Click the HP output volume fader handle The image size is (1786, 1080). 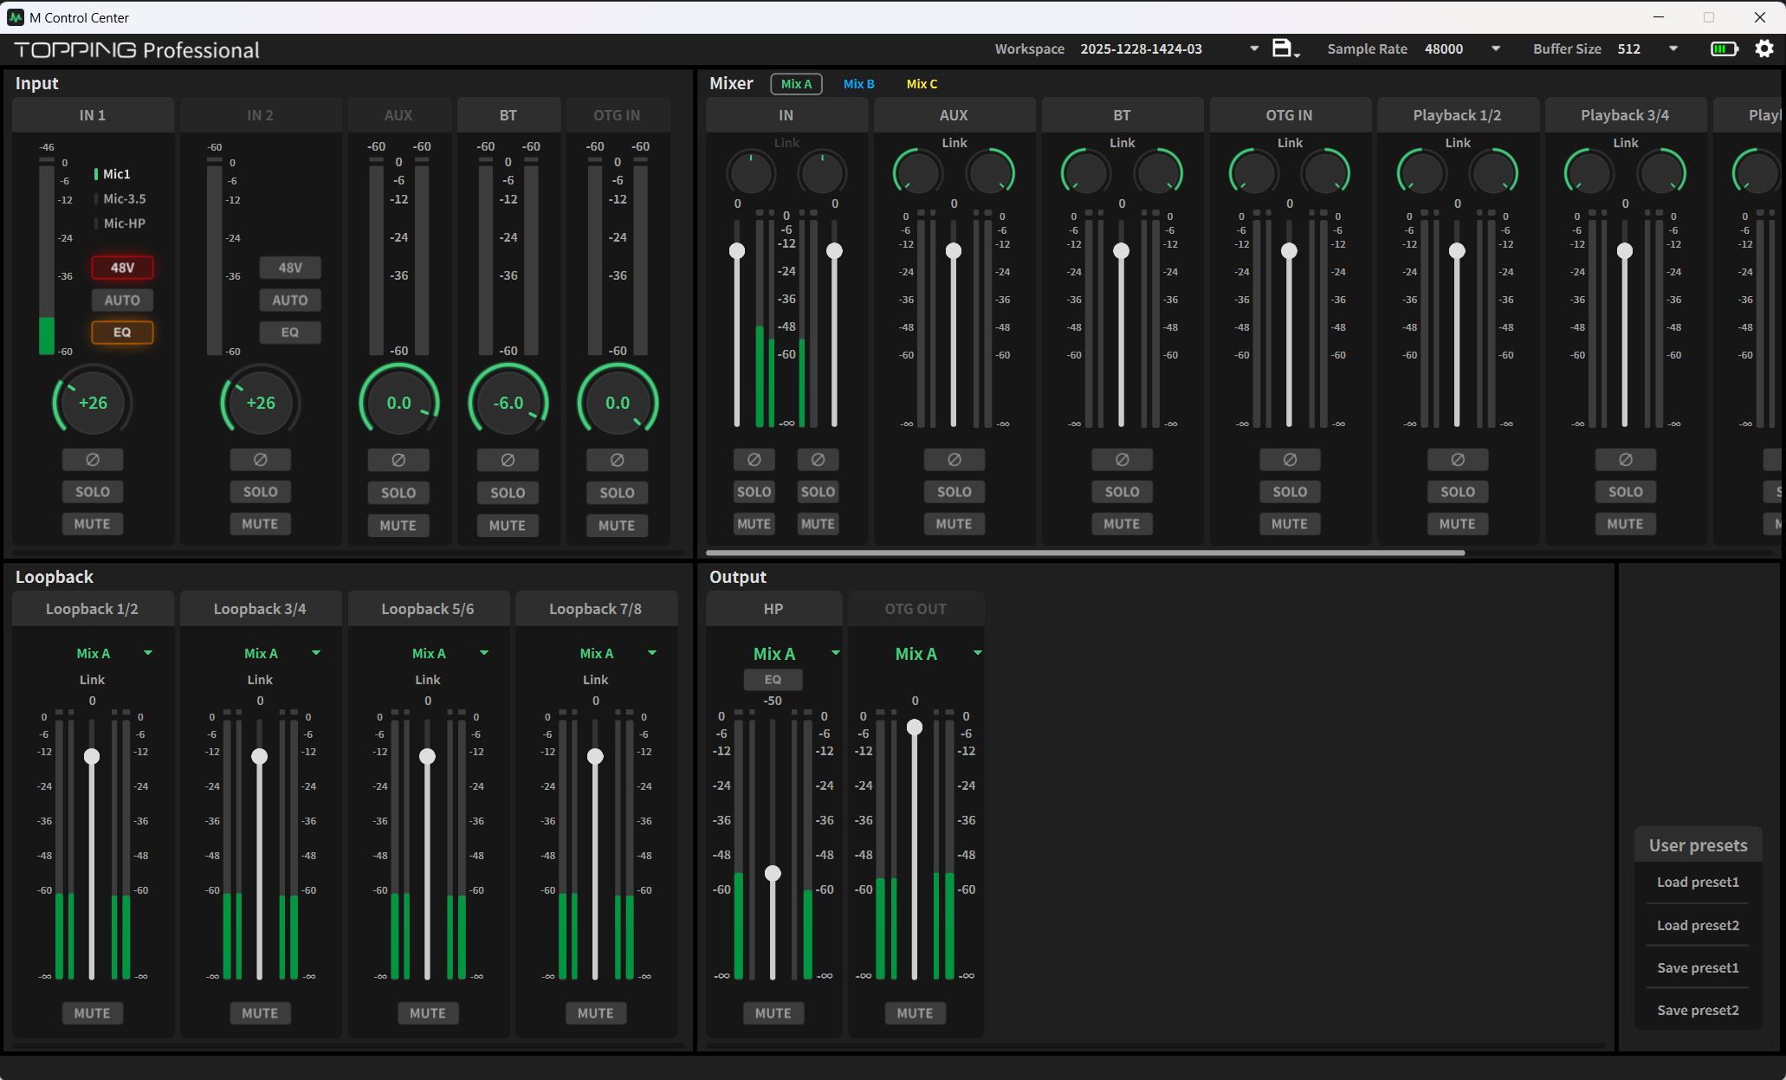[x=773, y=873]
